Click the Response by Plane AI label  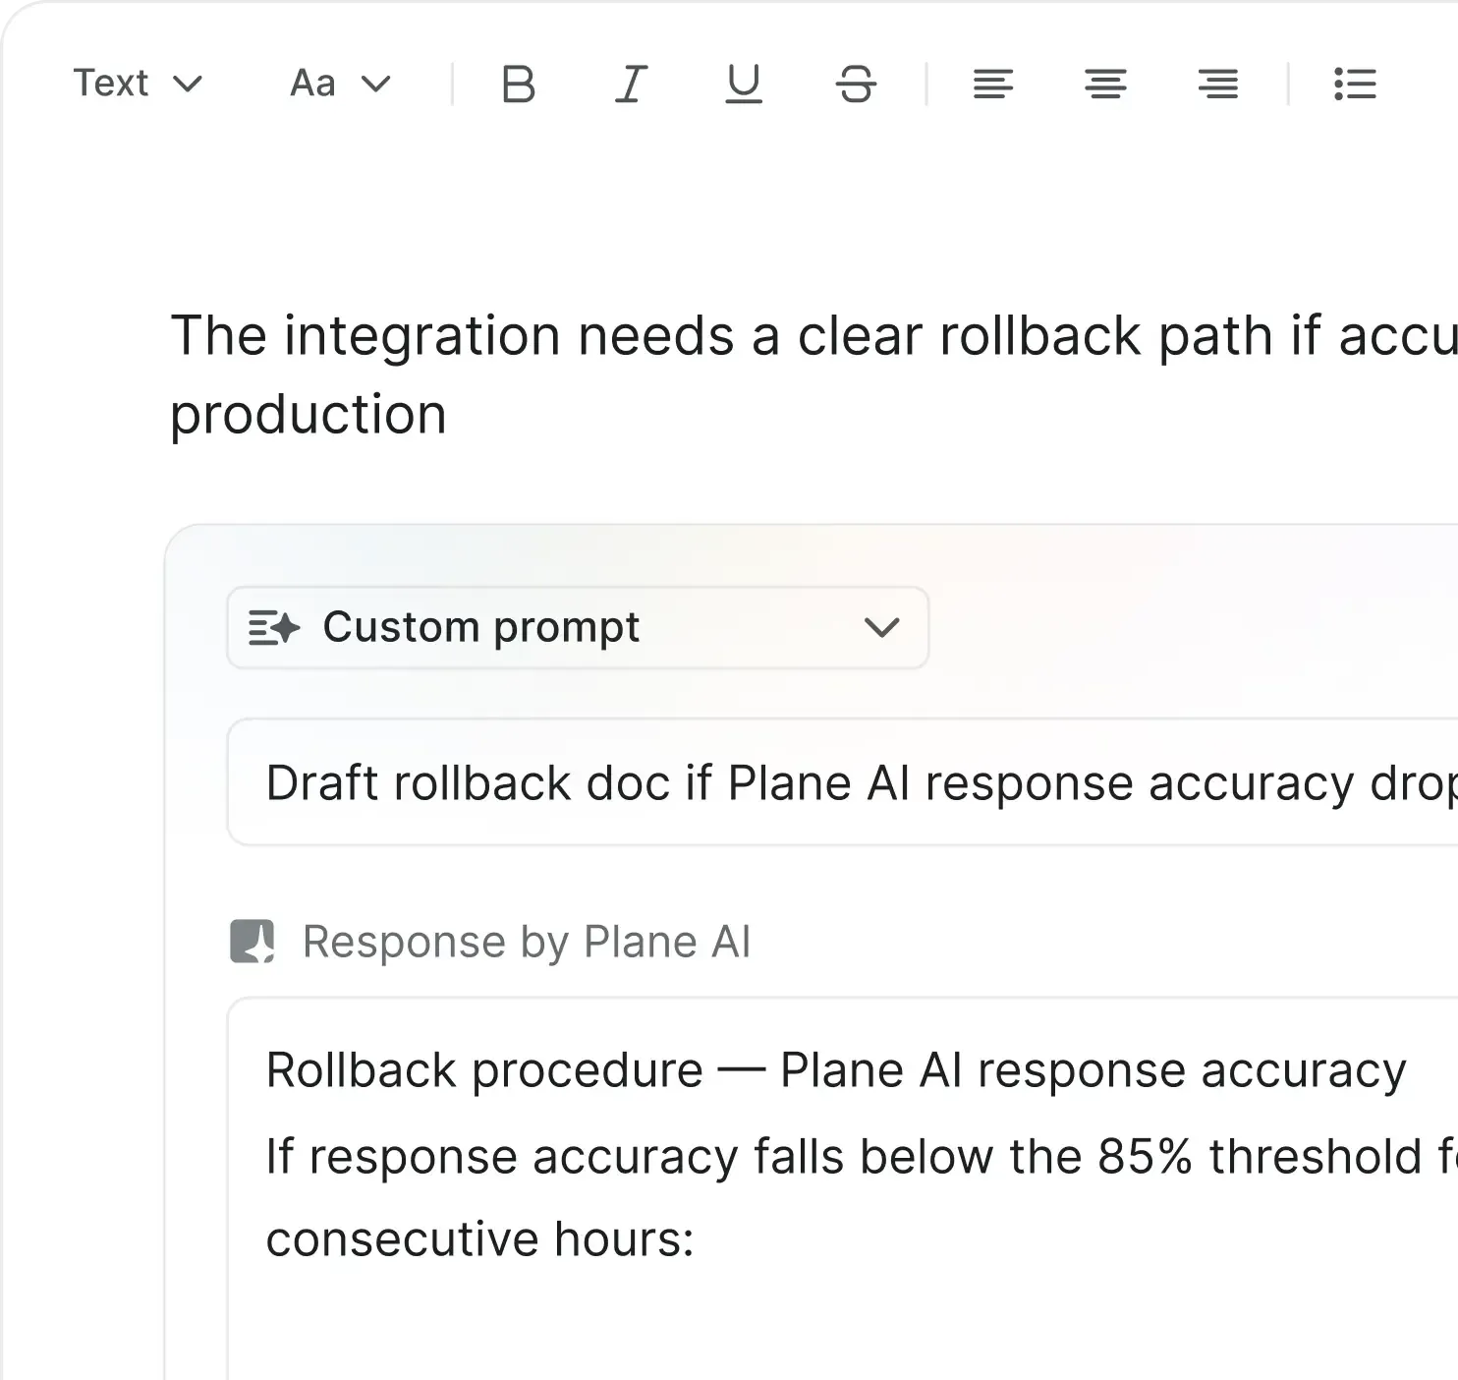527,942
